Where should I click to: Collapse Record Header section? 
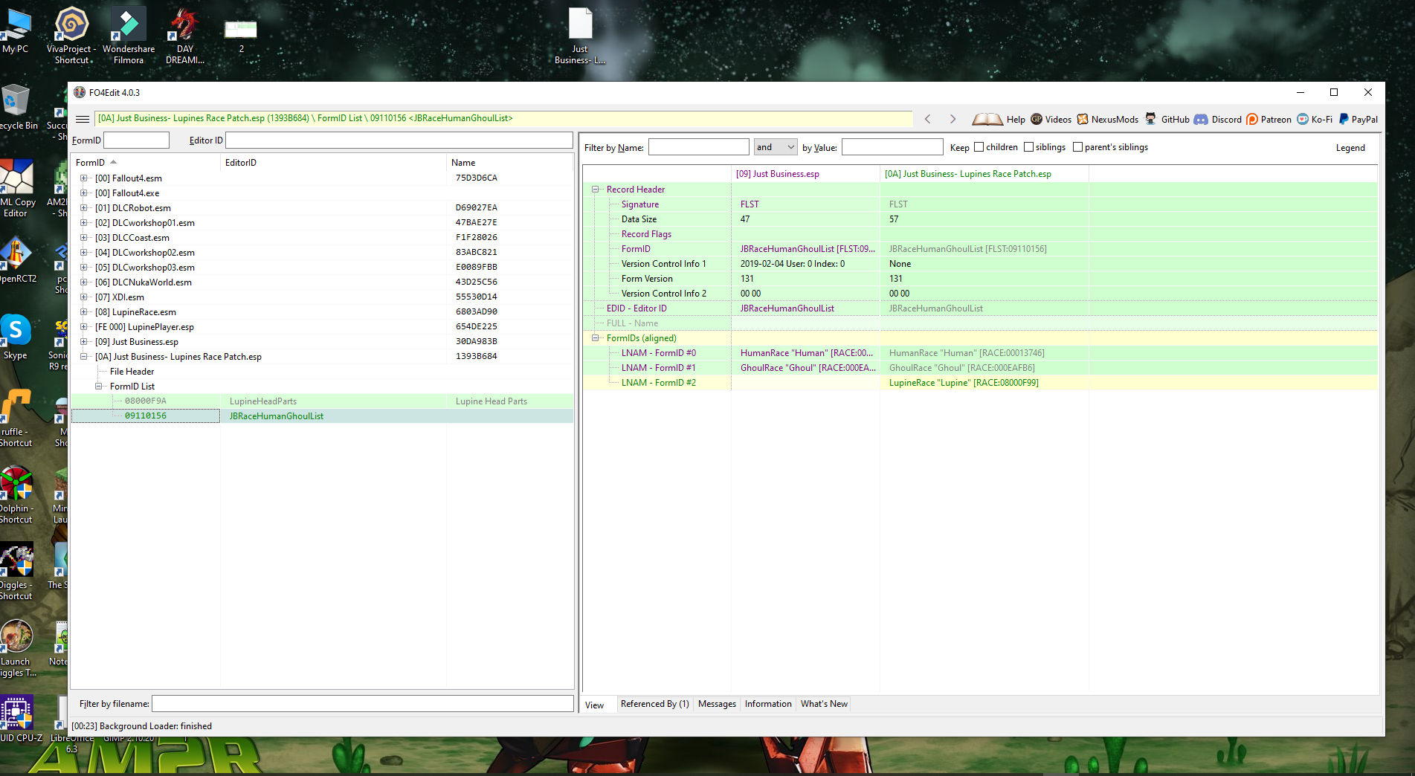click(596, 190)
